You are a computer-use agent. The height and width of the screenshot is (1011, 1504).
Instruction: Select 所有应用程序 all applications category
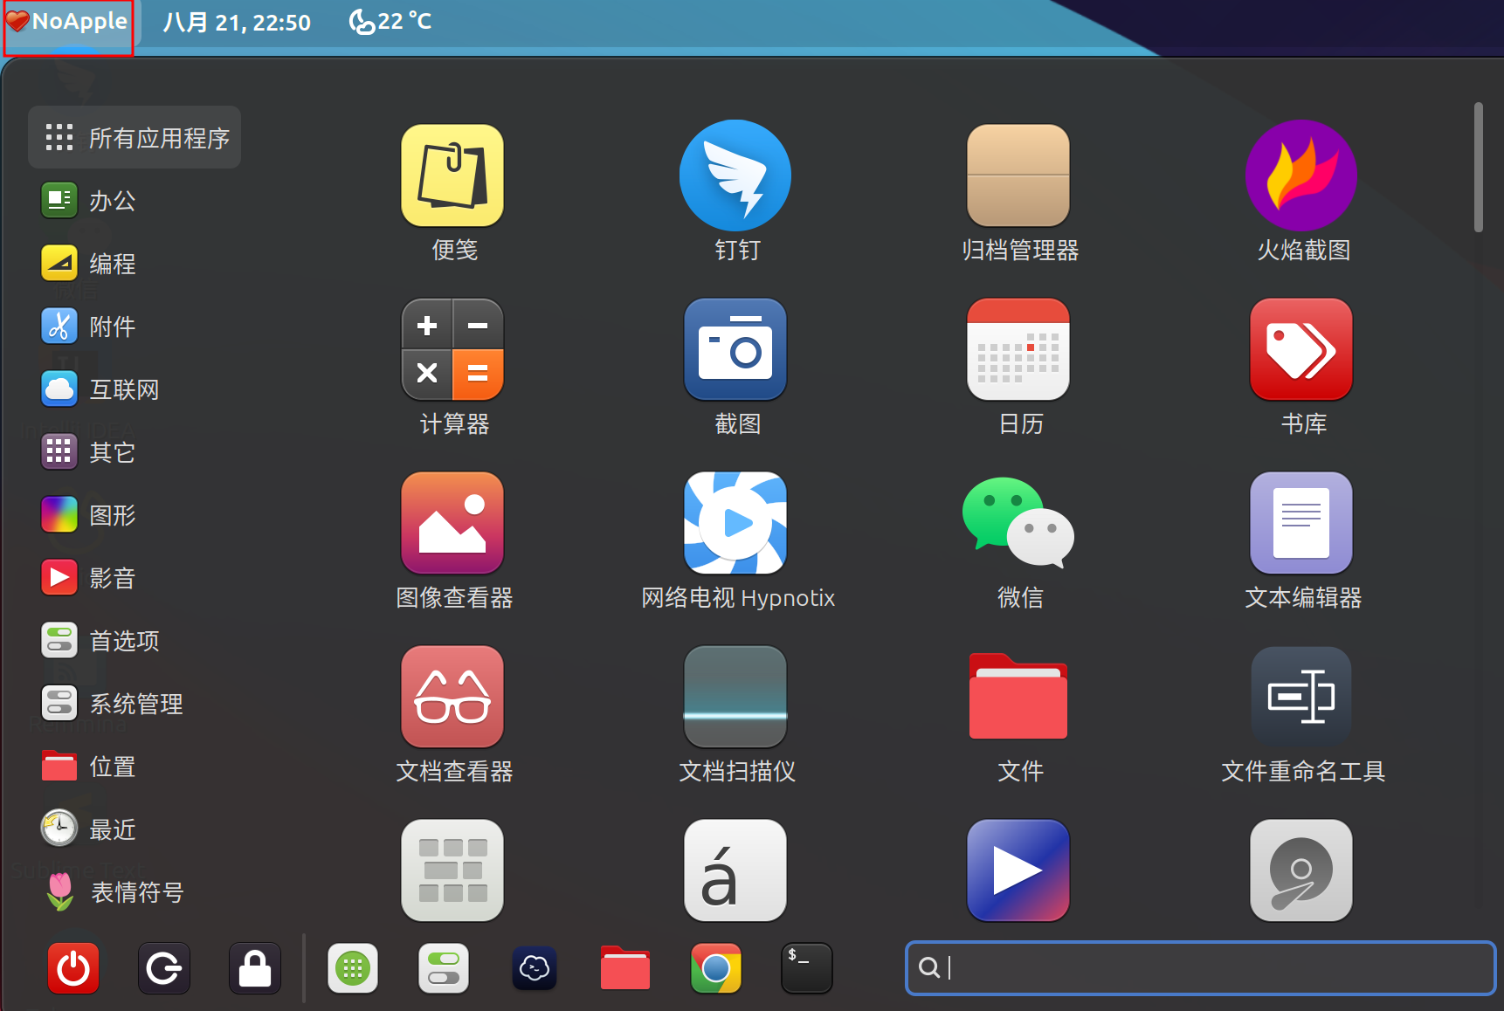click(135, 137)
